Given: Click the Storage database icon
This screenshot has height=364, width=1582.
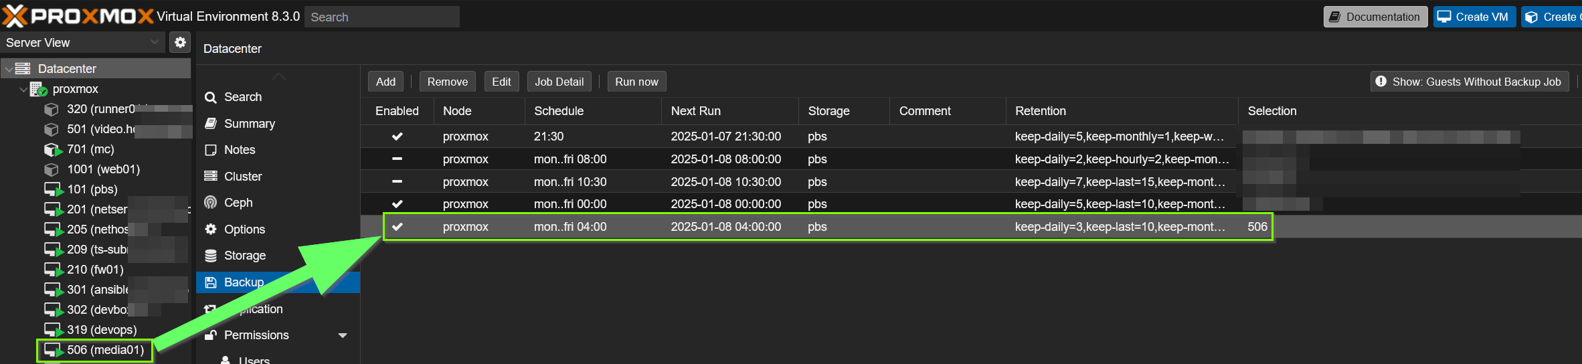Looking at the screenshot, I should [x=211, y=256].
